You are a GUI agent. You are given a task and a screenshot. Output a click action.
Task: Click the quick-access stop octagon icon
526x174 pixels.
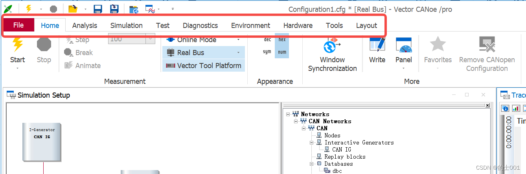pos(53,9)
